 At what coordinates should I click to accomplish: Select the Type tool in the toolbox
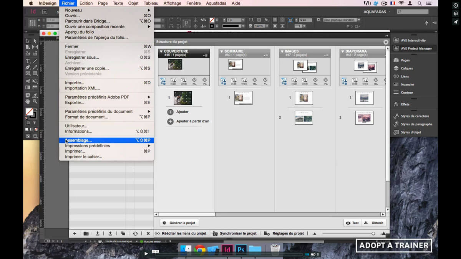(28, 61)
